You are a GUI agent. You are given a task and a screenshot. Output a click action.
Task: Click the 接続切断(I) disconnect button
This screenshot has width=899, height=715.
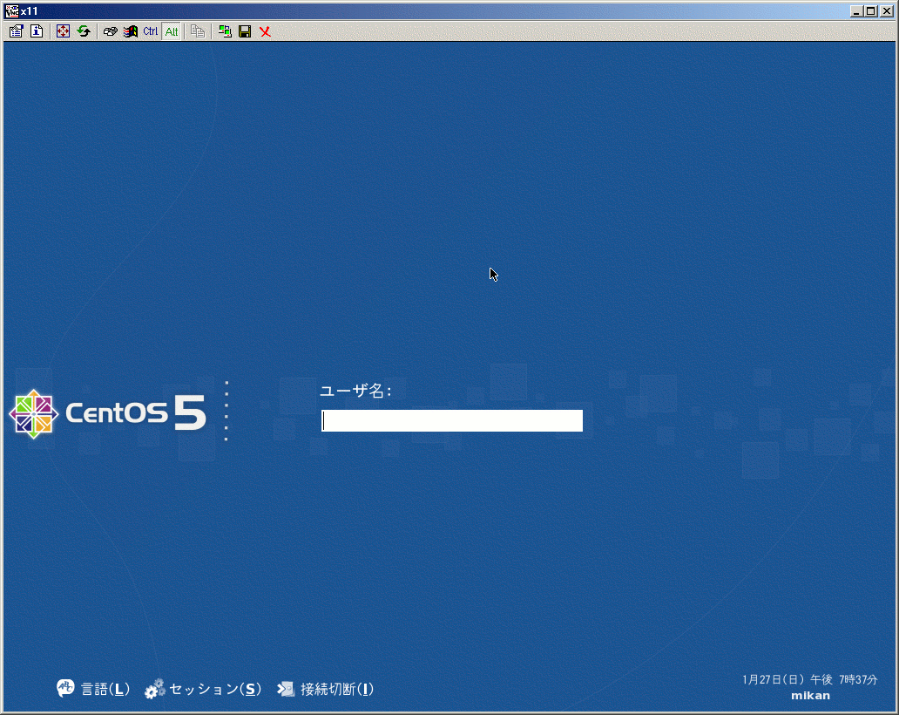click(x=337, y=689)
